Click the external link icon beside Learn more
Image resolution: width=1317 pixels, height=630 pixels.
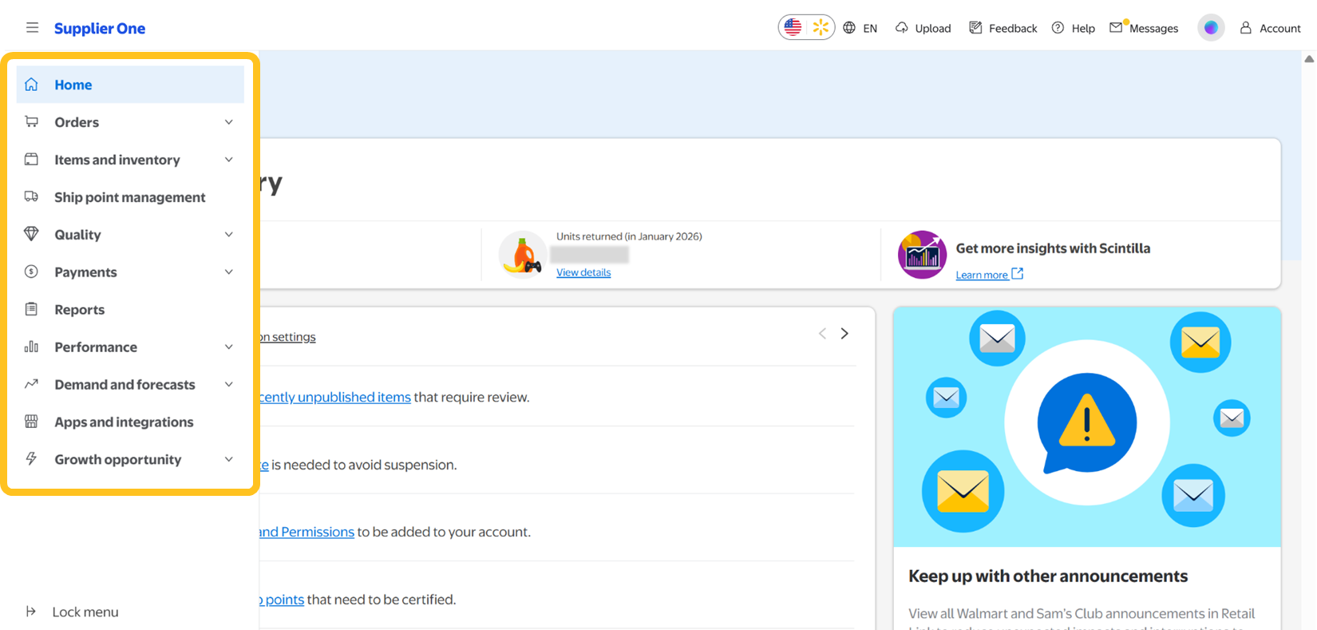[x=1018, y=274]
